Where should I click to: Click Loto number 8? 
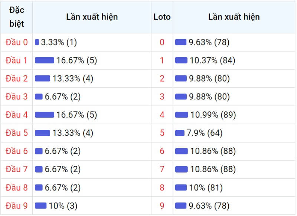tap(162, 187)
